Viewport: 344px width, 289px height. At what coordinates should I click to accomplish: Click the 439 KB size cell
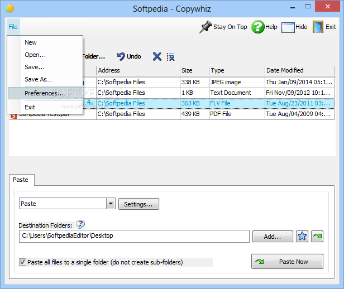point(194,114)
